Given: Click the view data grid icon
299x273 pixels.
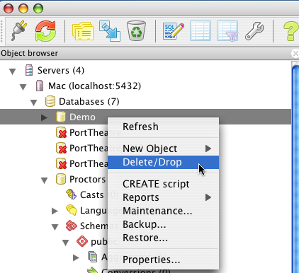Looking at the screenshot, I should pos(201,31).
